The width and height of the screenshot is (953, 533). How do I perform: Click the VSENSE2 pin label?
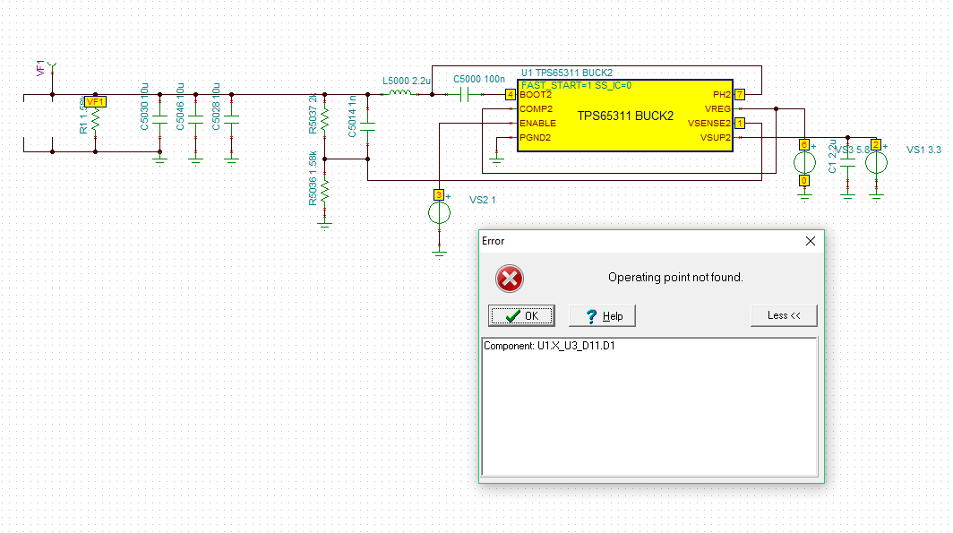click(x=709, y=123)
